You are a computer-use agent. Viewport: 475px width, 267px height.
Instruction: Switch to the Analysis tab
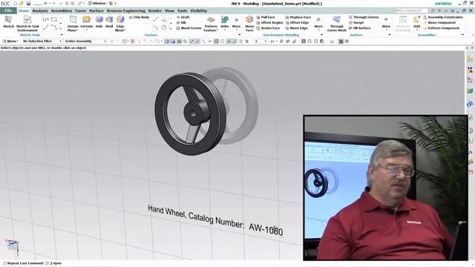pyautogui.click(x=40, y=10)
